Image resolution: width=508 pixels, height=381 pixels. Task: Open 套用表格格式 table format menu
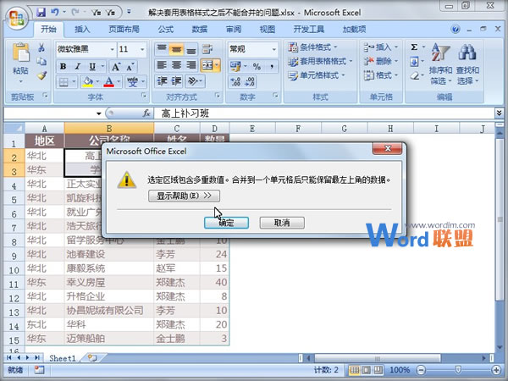pyautogui.click(x=320, y=61)
